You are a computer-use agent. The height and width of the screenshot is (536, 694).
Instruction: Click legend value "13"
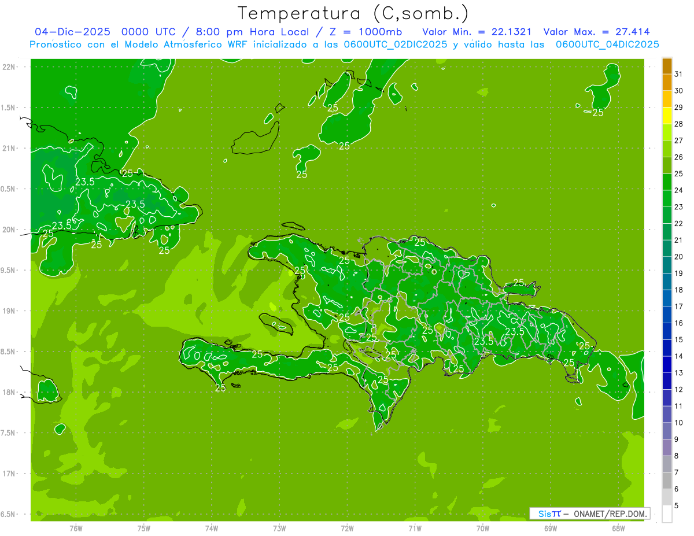[x=679, y=373]
